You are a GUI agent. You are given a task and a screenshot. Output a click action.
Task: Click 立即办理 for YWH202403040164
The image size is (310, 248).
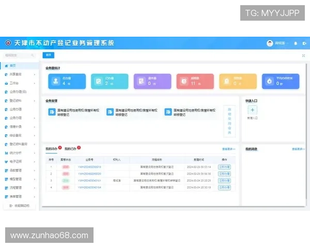(224, 187)
